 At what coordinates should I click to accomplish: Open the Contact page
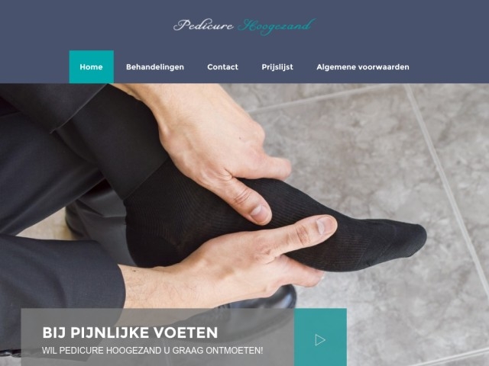(222, 67)
